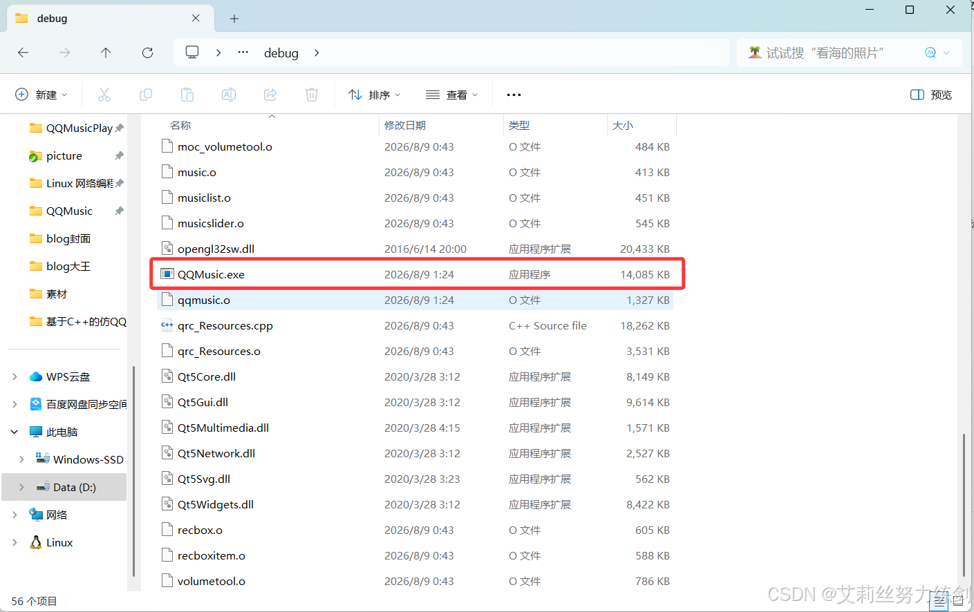
Task: Sort files by 修改日期 column
Action: click(441, 125)
